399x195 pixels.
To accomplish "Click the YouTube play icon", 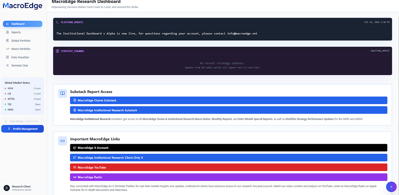I will pyautogui.click(x=75, y=167).
